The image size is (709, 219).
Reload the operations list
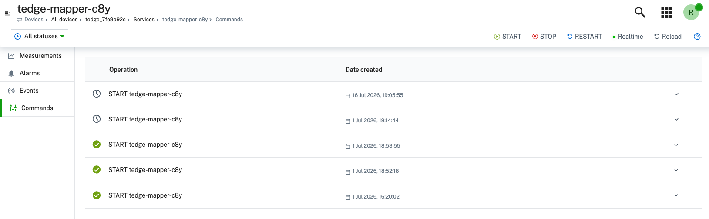pos(668,37)
